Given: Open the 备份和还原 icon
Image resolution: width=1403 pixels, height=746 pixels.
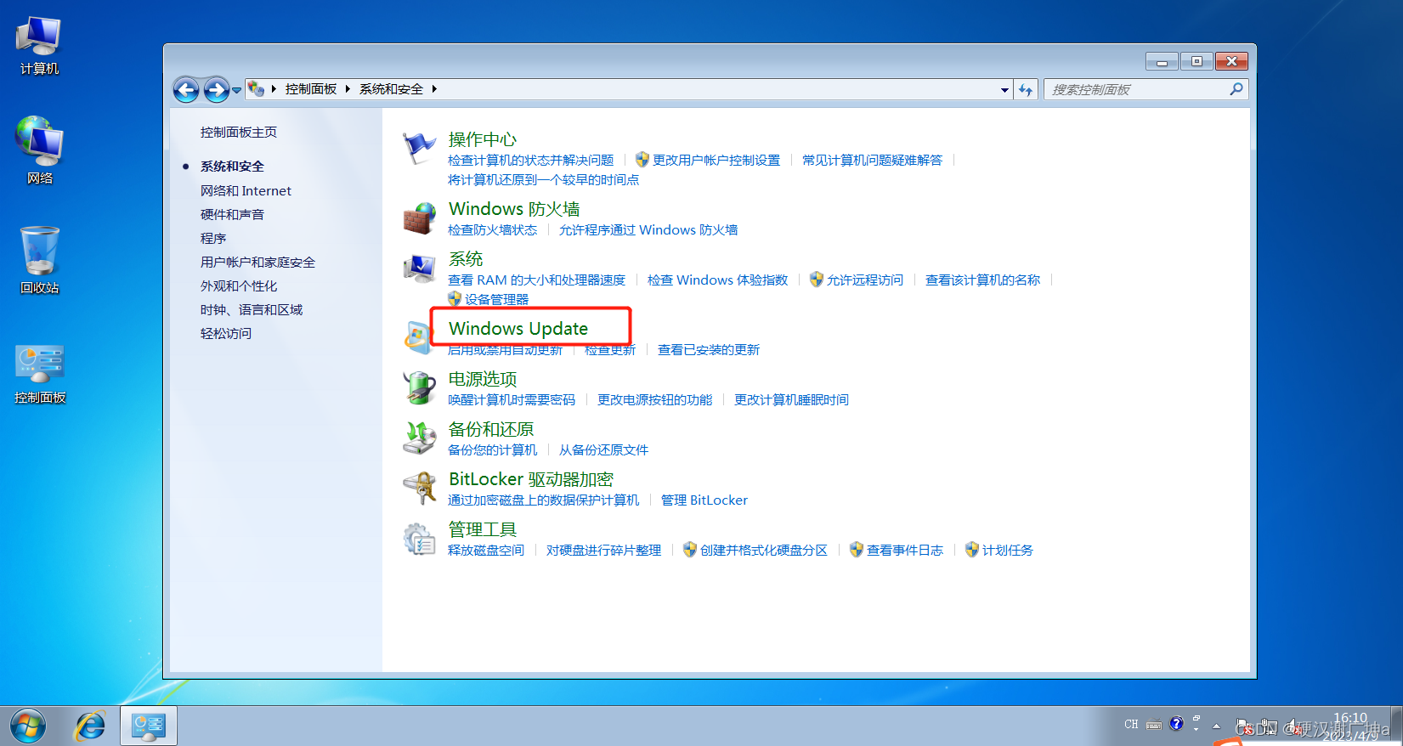Looking at the screenshot, I should point(419,438).
